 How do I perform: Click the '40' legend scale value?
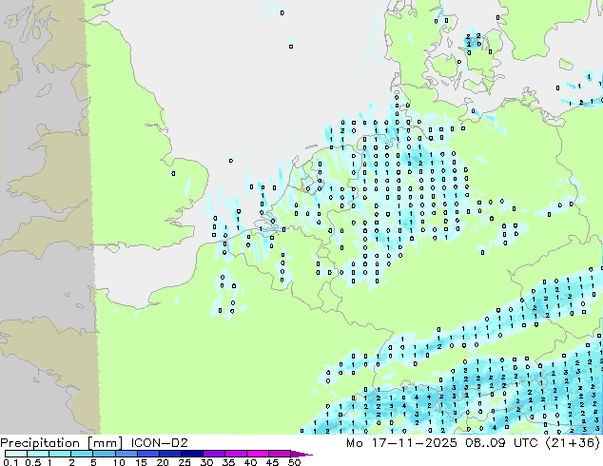(250, 462)
